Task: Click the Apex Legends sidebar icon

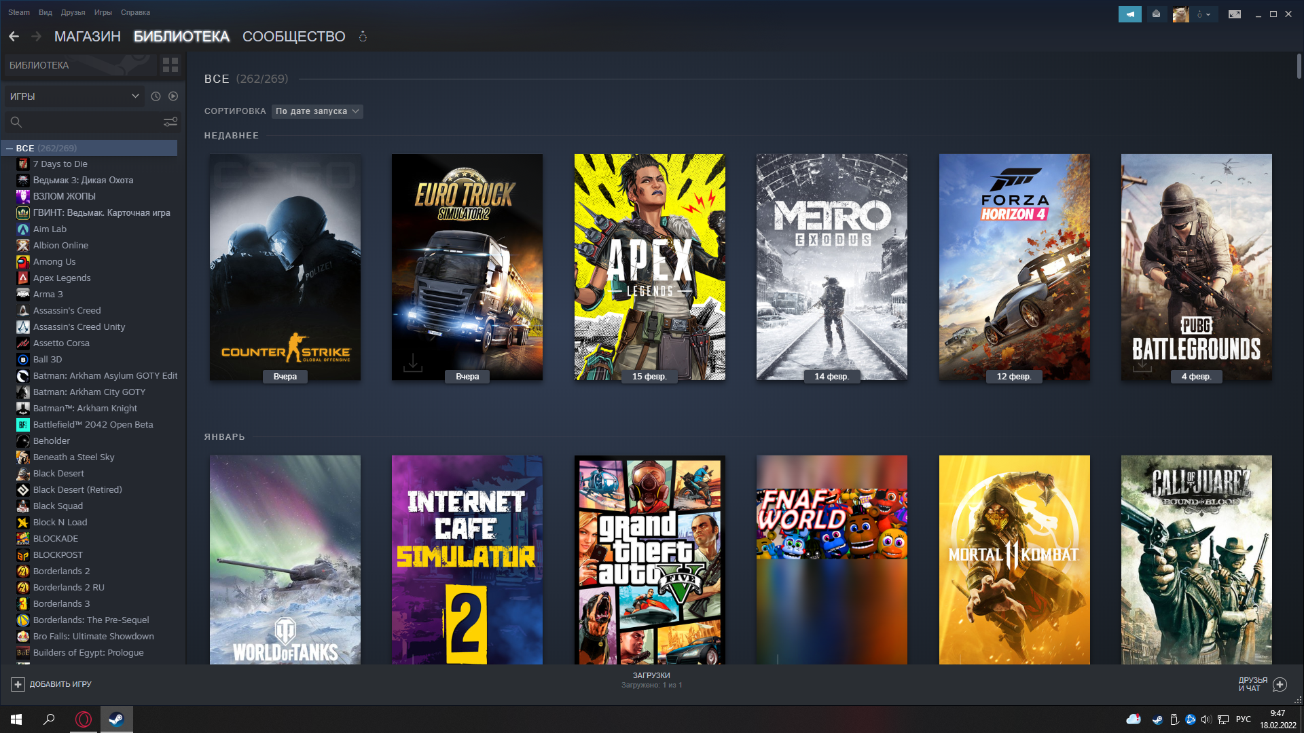Action: point(23,278)
